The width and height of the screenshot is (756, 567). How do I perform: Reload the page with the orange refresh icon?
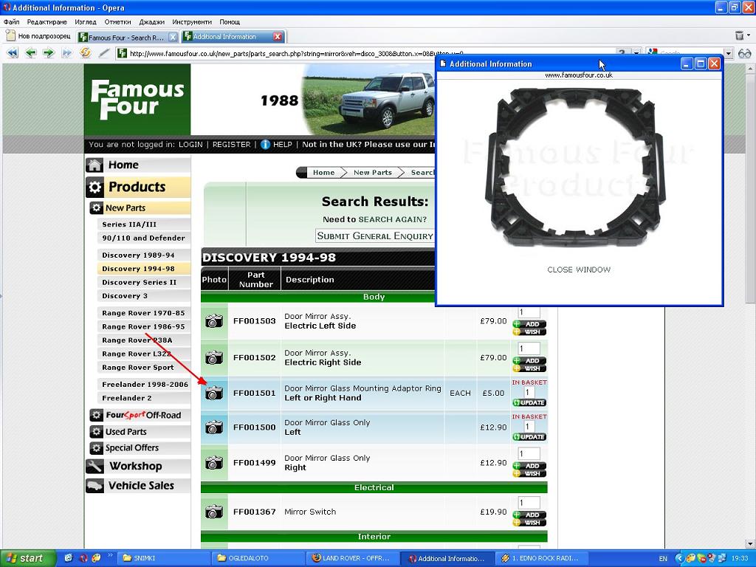(86, 53)
